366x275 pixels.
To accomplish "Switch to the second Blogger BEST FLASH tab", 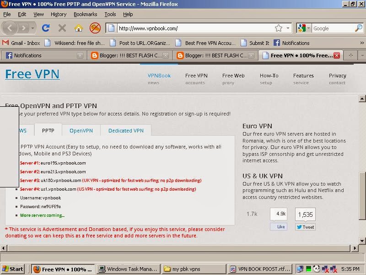I will pyautogui.click(x=215, y=55).
